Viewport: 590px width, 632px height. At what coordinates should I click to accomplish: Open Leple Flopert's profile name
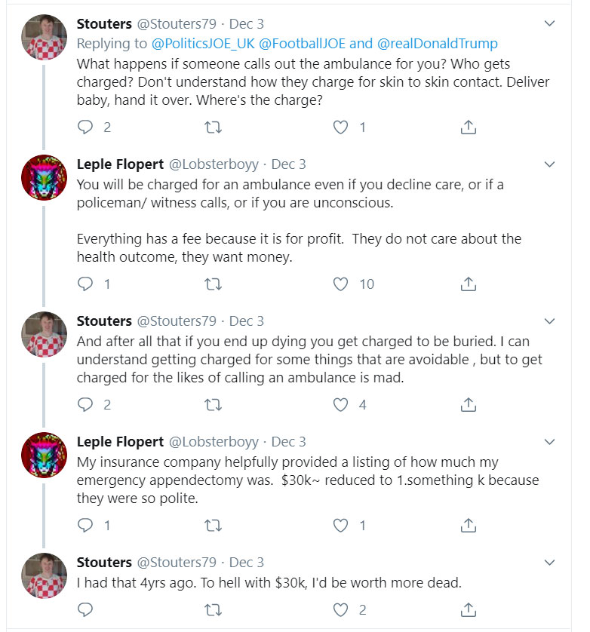[x=121, y=164]
